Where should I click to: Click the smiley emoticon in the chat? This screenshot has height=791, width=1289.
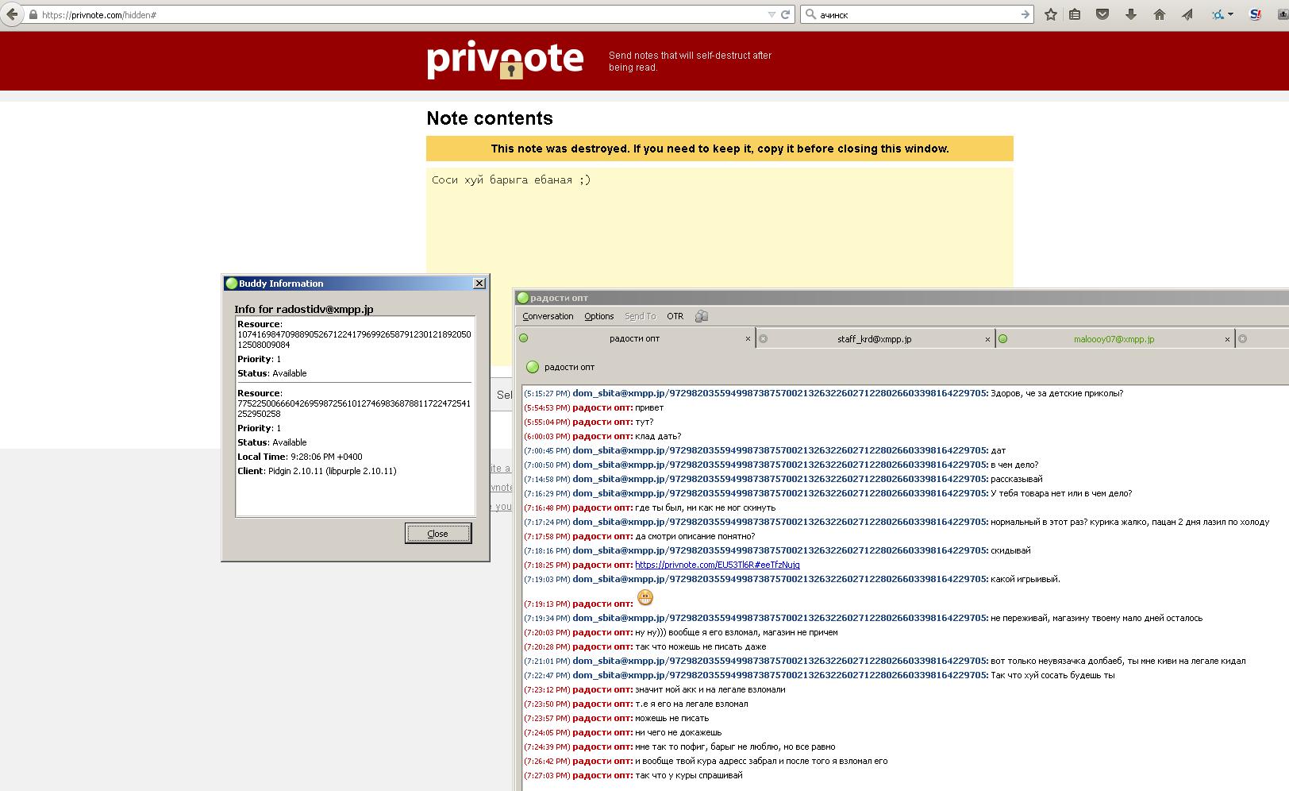click(x=645, y=597)
